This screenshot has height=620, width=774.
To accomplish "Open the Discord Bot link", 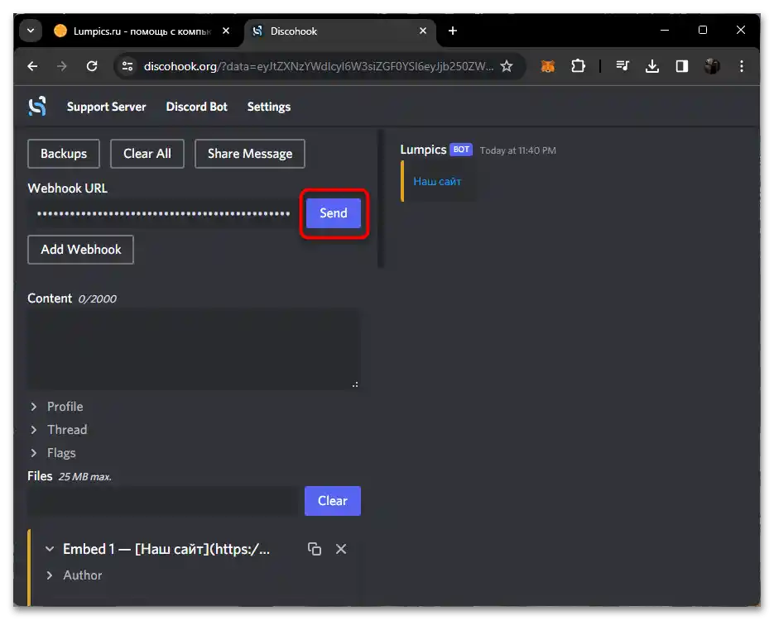I will (196, 107).
